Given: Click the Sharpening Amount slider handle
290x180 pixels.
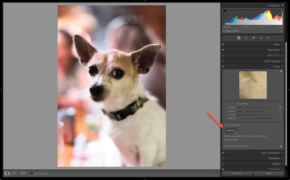Looking at the screenshot, I should click(x=243, y=107).
